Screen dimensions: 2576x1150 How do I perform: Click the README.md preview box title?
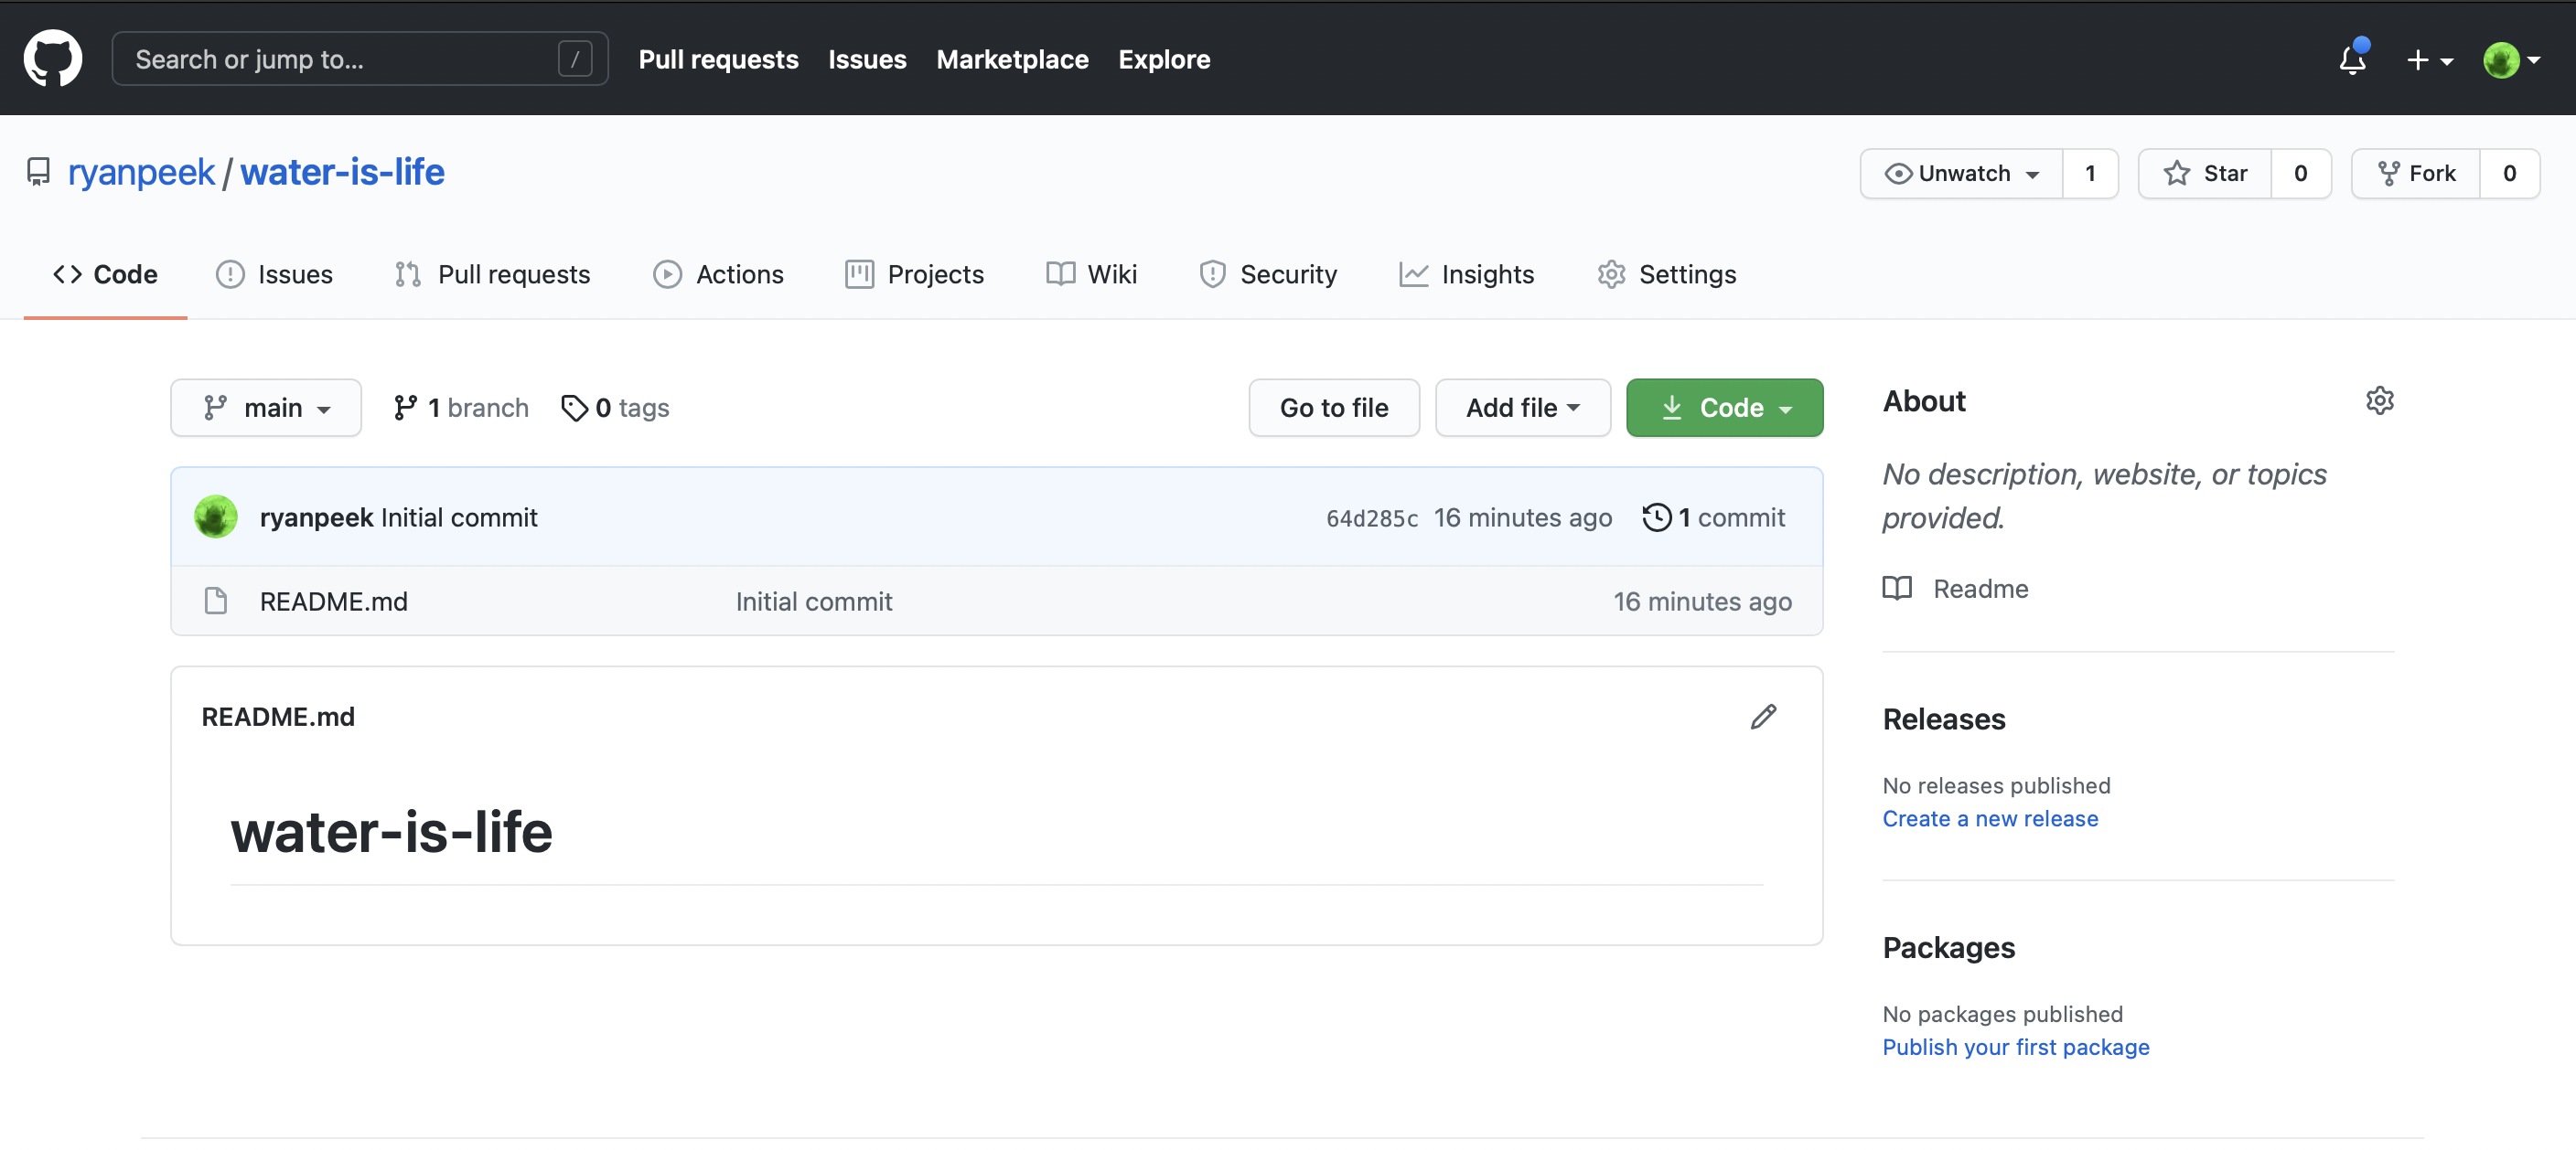pos(278,718)
